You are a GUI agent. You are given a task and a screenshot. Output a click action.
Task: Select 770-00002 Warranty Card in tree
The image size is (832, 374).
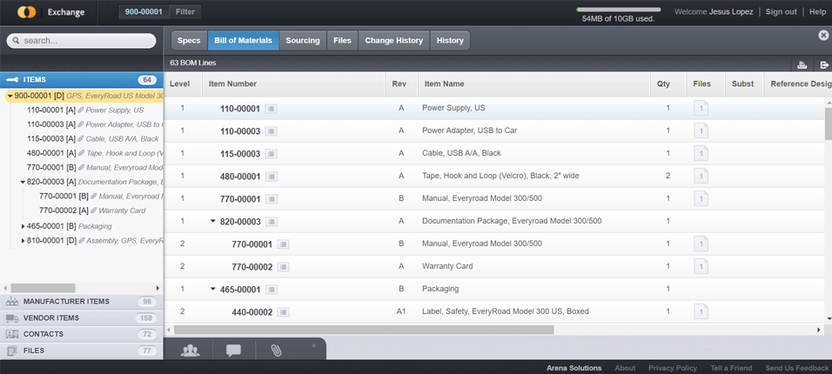92,210
